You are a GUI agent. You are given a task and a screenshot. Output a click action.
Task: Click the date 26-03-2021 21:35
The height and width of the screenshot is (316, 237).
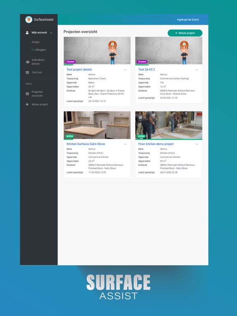click(169, 98)
